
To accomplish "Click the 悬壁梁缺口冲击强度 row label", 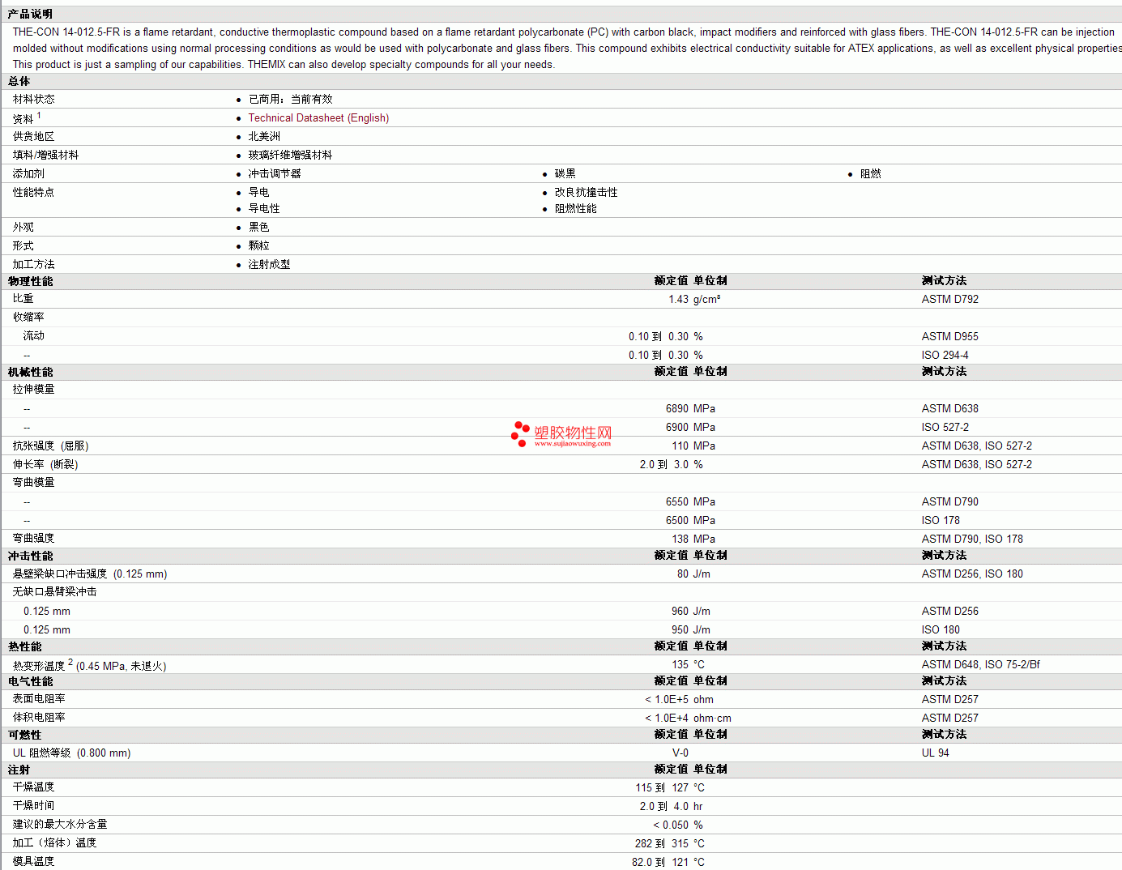I will [90, 574].
